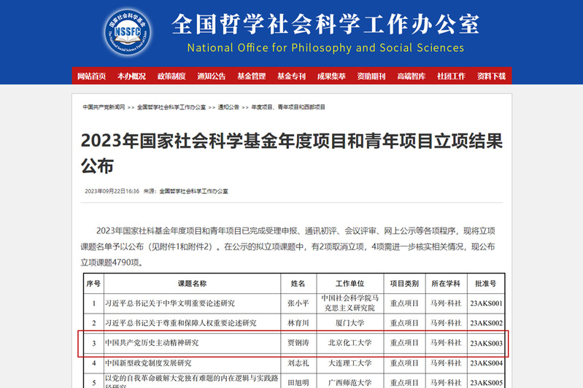Screen dimensions: 583x388
Task: Follow the 通知公告 breadcrumb link
Action: click(x=228, y=107)
